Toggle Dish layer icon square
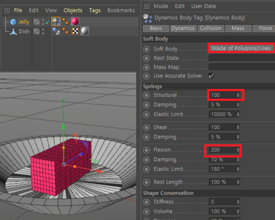 pyautogui.click(x=36, y=31)
